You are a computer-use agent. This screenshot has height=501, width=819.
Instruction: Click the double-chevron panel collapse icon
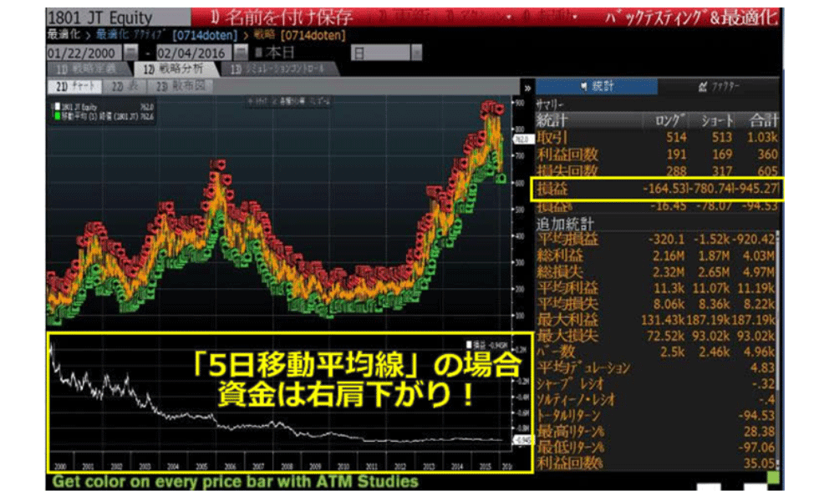[x=526, y=88]
